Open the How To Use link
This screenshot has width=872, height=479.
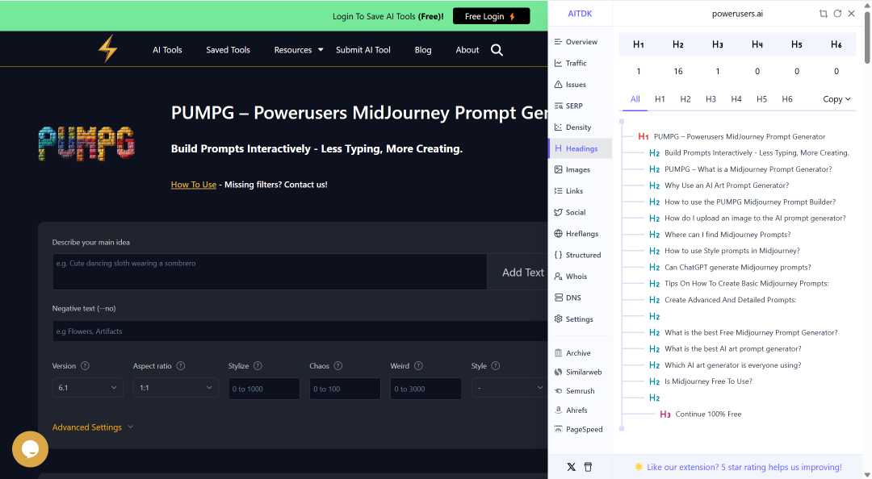[194, 185]
